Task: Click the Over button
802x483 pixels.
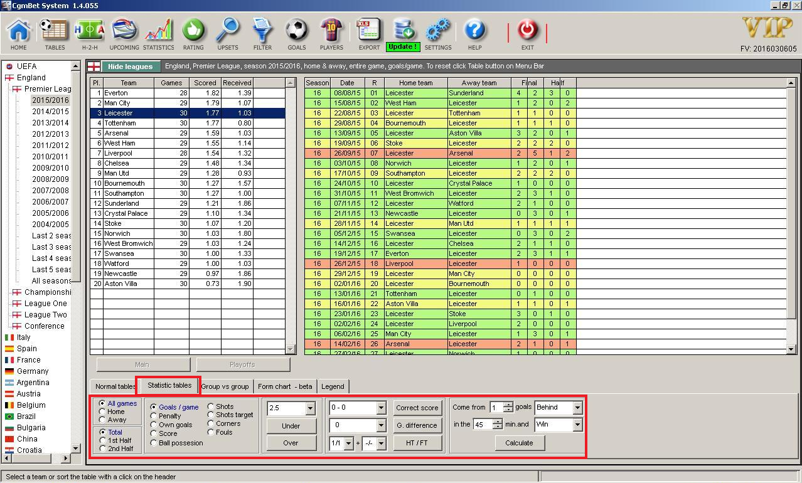Action: pos(291,443)
